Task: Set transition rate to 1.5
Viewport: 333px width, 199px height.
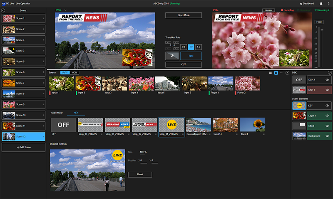Action: 199,47
